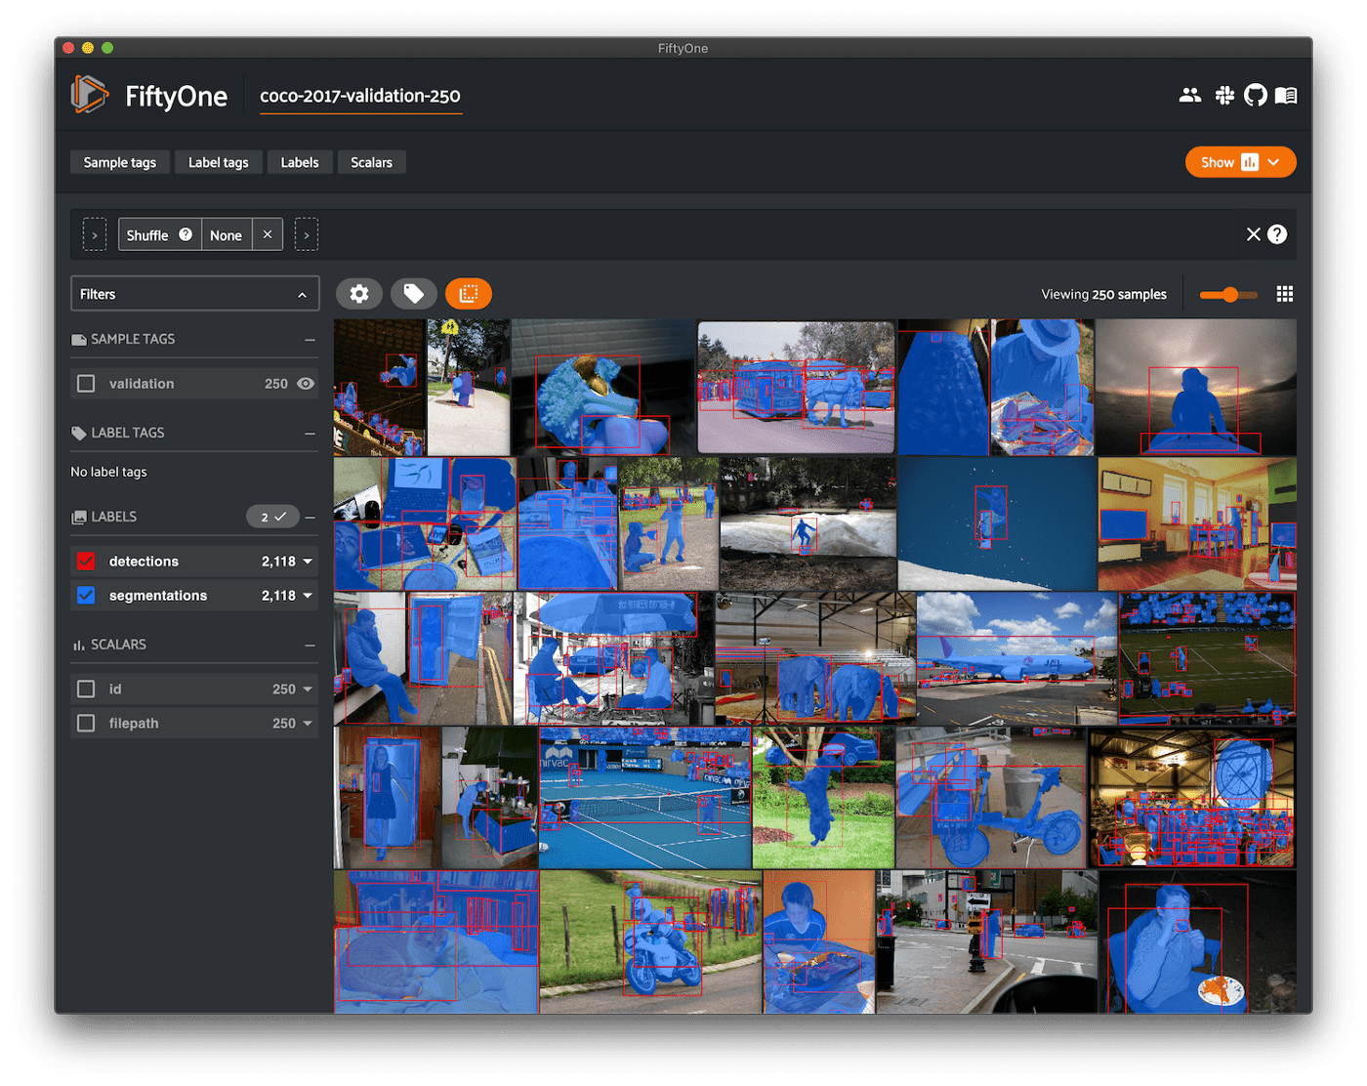Collapse the Scalars section
This screenshot has width=1367, height=1086.
point(310,646)
